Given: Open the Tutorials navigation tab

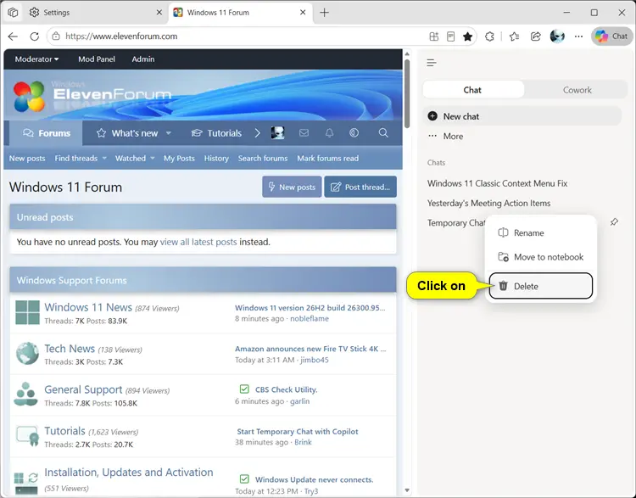Looking at the screenshot, I should click(x=216, y=133).
